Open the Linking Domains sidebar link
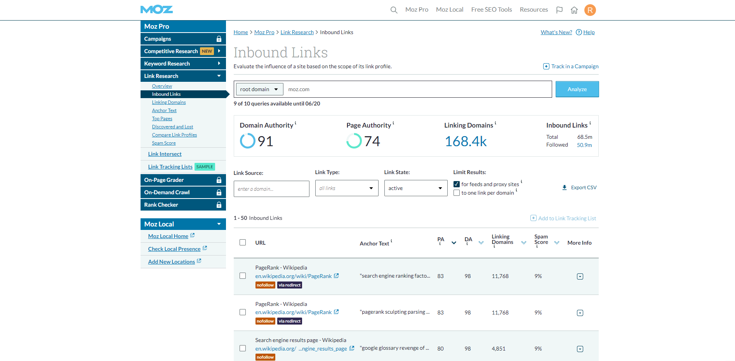735x361 pixels. tap(169, 102)
